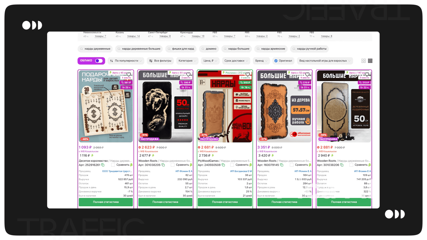Screen dimensions: 427x240
Task: Select the 'фишки для нард' search suggestion
Action: coord(181,49)
